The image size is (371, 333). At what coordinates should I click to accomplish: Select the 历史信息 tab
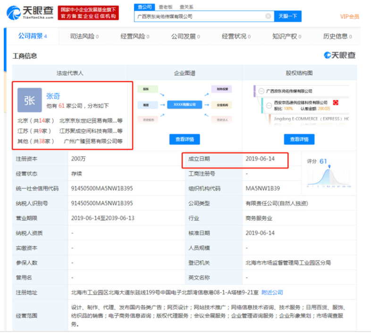(337, 36)
